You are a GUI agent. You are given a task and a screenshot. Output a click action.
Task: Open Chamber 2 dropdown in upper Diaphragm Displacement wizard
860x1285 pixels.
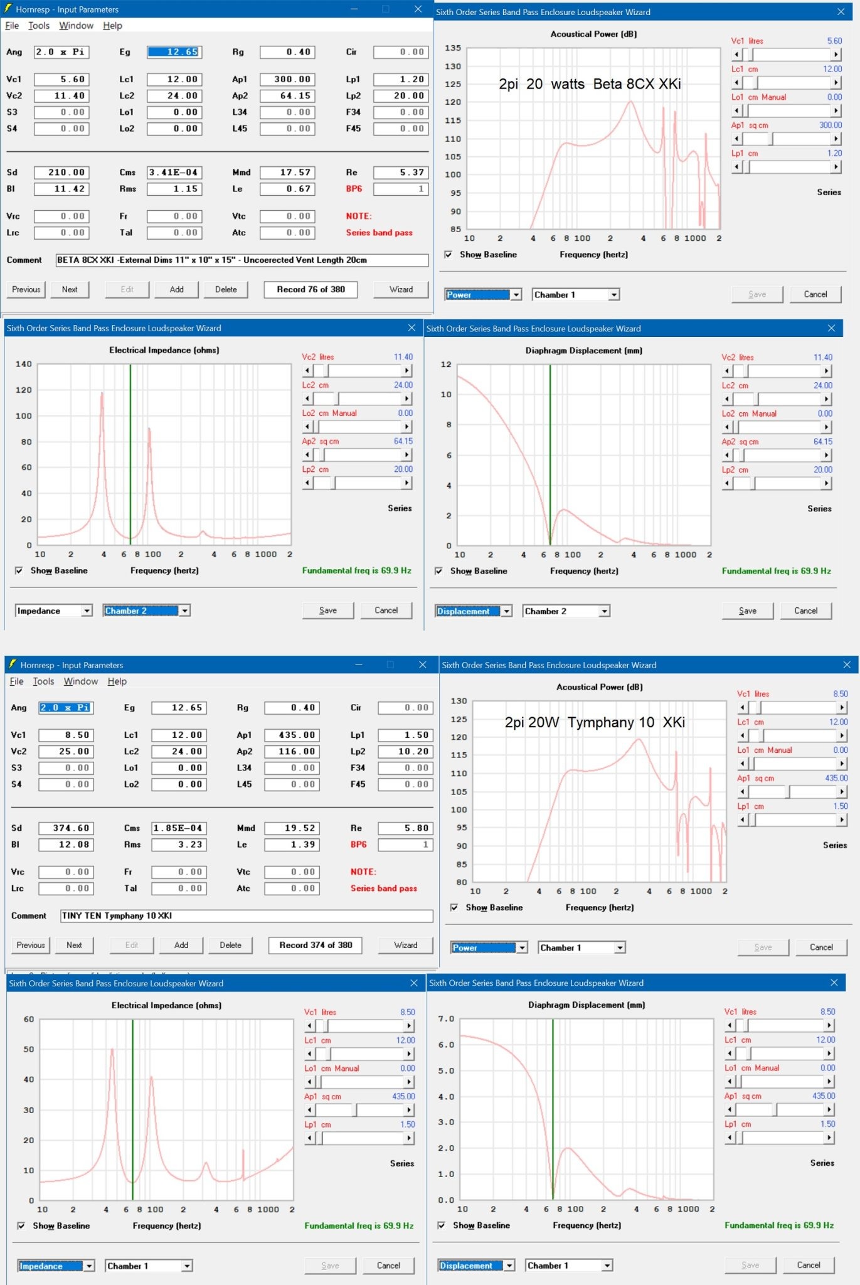point(605,611)
